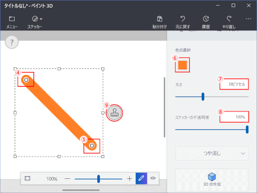Maximize the ペイント 3D window

[x=233, y=6]
